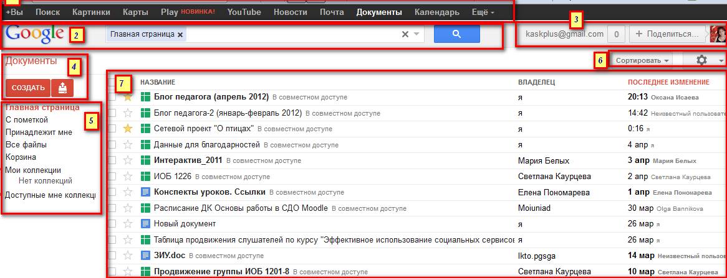Viewport: 727px width, 278px height.
Task: Open Корзина in the sidebar
Action: (x=21, y=157)
